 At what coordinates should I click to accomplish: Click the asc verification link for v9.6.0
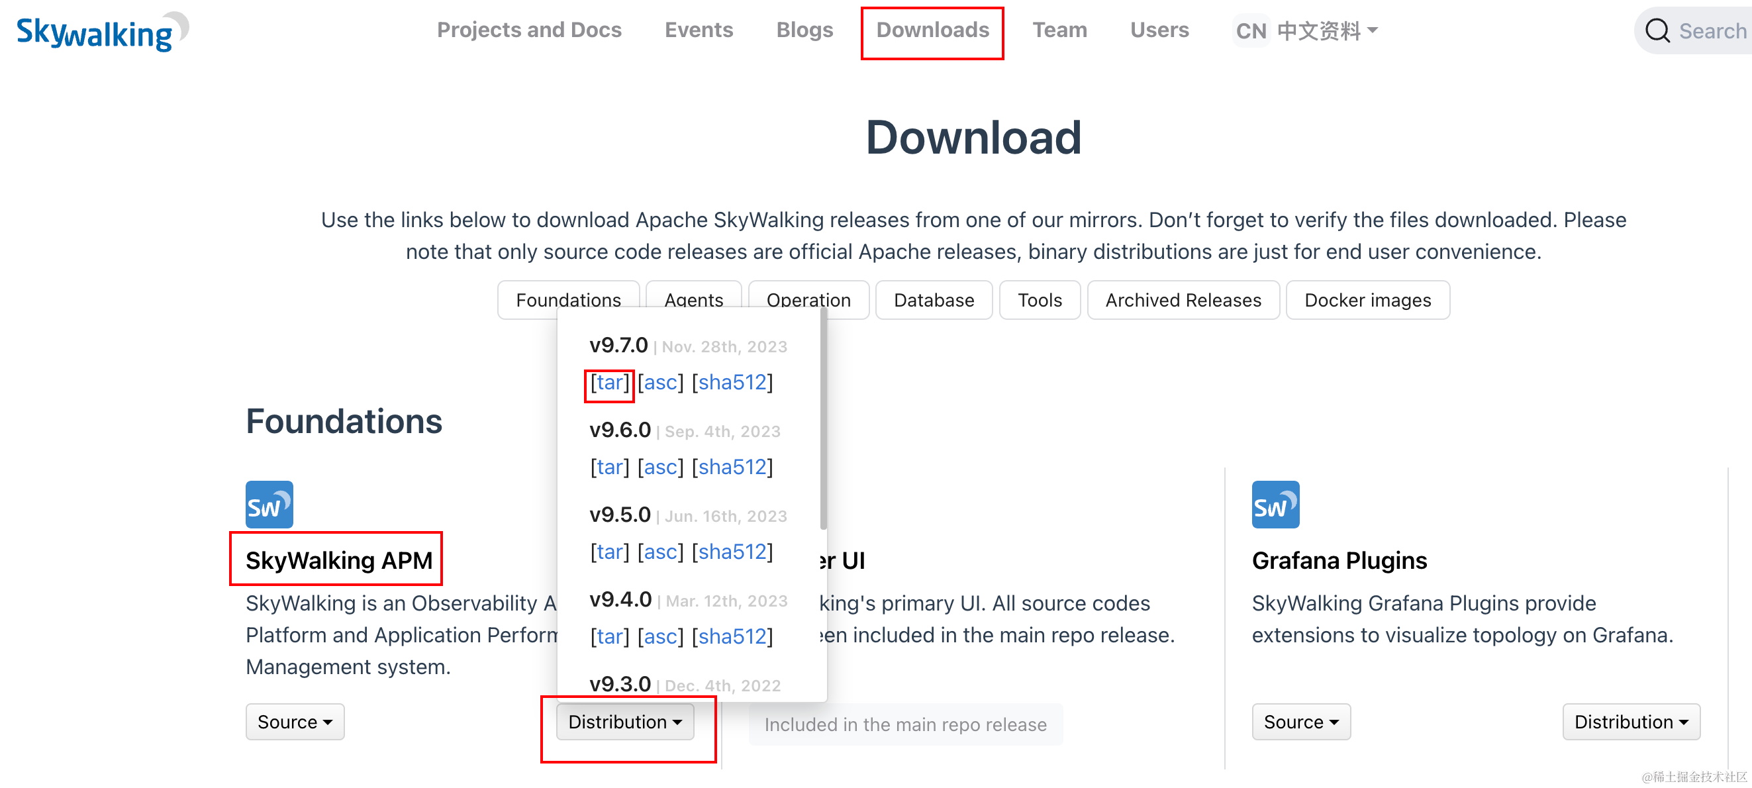pyautogui.click(x=661, y=466)
